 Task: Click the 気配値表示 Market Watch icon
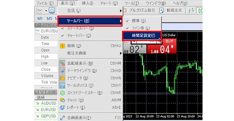[x=62, y=63]
